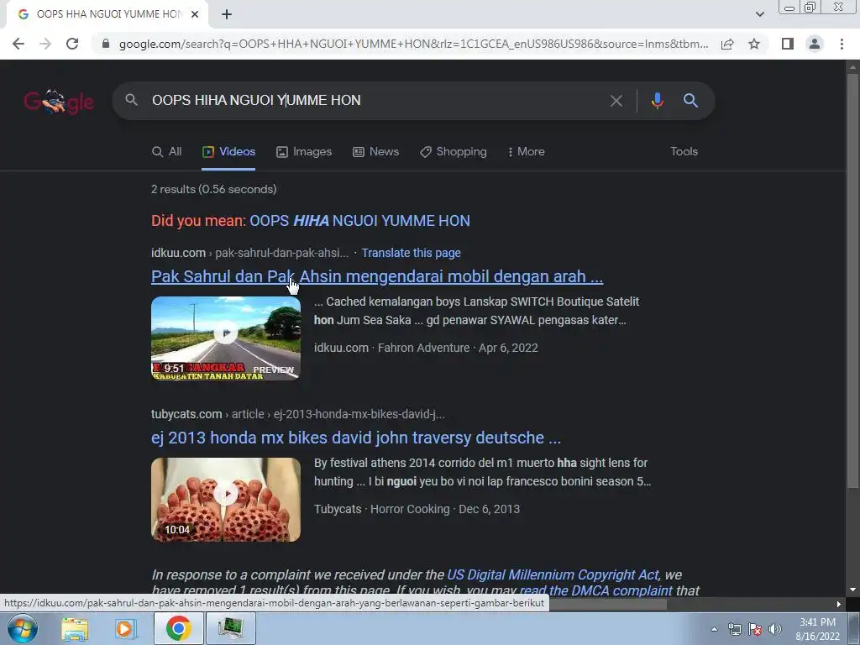Open the taskbar clock 3:41 PM

click(x=817, y=629)
